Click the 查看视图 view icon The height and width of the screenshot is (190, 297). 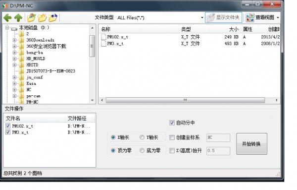pyautogui.click(x=250, y=17)
